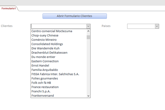Viewport: 165px width, 110px height.
Task: Choose Chop-suey Chinese in the list
Action: (45, 35)
